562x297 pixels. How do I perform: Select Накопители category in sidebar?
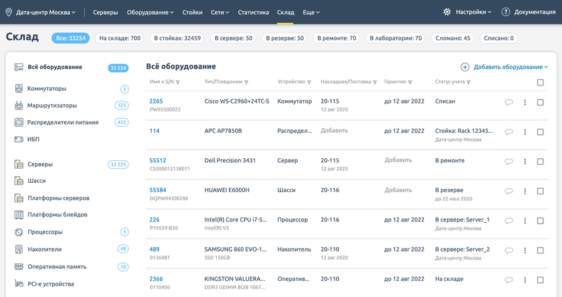coord(45,249)
